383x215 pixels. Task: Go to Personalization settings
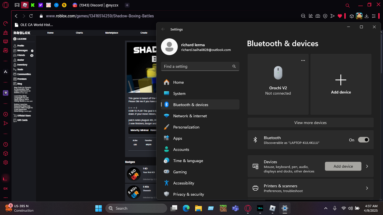[200, 127]
